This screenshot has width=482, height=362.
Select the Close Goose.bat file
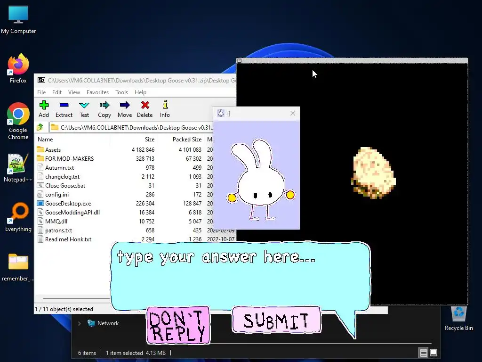point(61,185)
